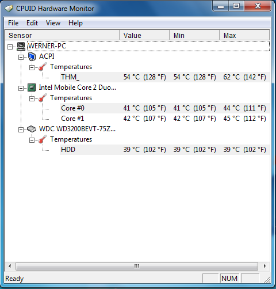Click the horizontal scrollbar right arrow
This screenshot has height=289, width=276.
pos(264,266)
